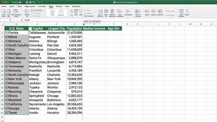
Task: Click Remove Duplicates
Action: point(112,13)
